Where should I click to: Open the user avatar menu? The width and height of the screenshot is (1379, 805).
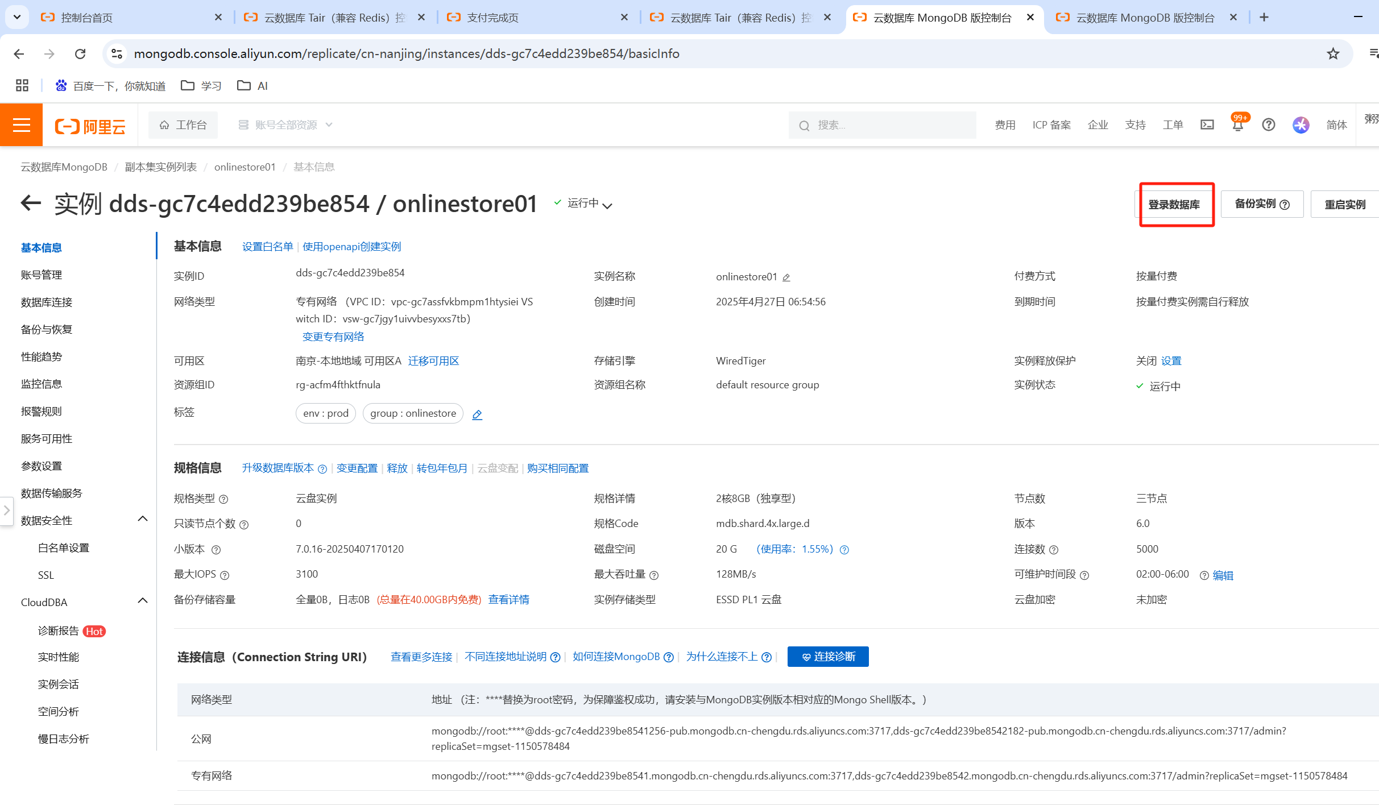point(1301,125)
